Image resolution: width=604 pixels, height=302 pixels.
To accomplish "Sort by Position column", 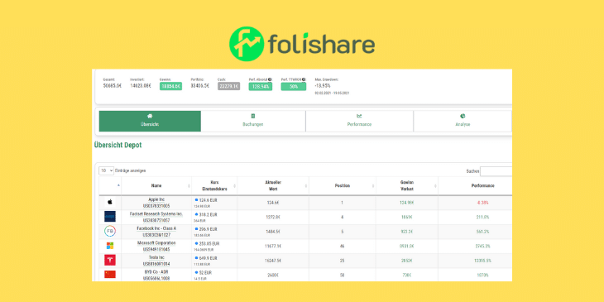I will tap(343, 185).
